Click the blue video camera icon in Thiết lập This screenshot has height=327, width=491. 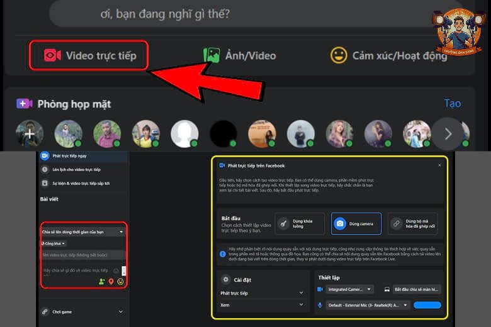320,289
